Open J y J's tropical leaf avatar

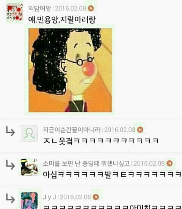pos(29,201)
